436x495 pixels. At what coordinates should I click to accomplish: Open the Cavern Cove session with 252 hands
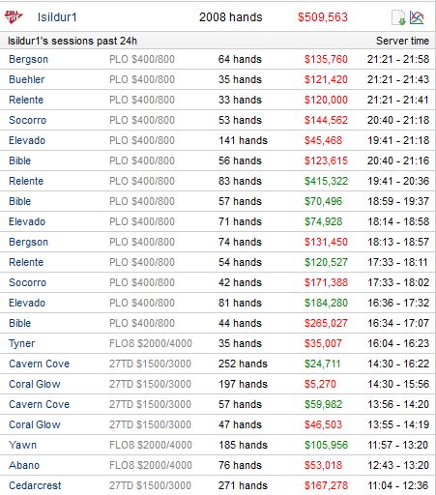click(x=40, y=364)
